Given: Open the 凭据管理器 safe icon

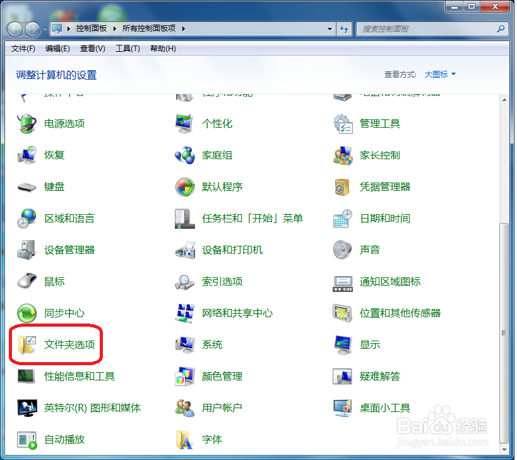Looking at the screenshot, I should coord(343,187).
